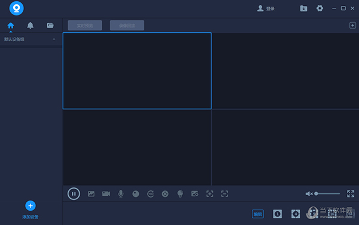This screenshot has width=359, height=225.
Task: Click the 编辑 edit button
Action: click(x=258, y=214)
